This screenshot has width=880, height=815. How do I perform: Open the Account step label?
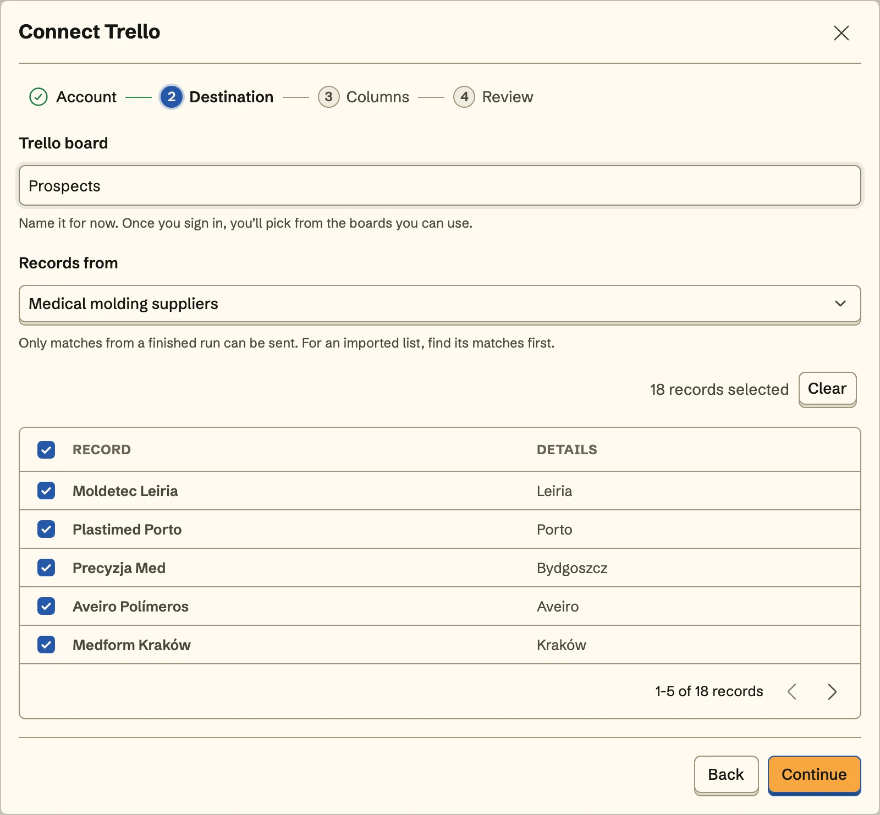coord(86,97)
